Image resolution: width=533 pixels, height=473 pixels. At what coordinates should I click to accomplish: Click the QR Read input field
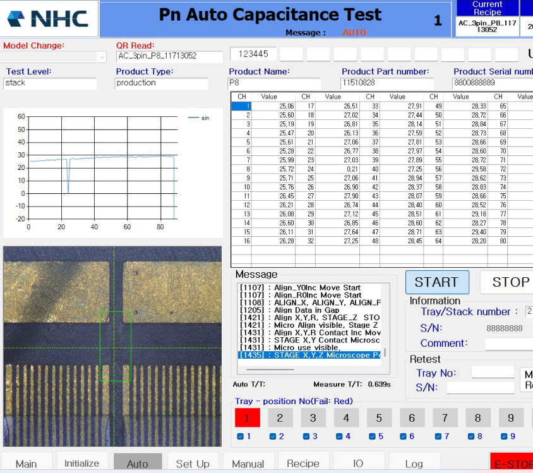169,56
